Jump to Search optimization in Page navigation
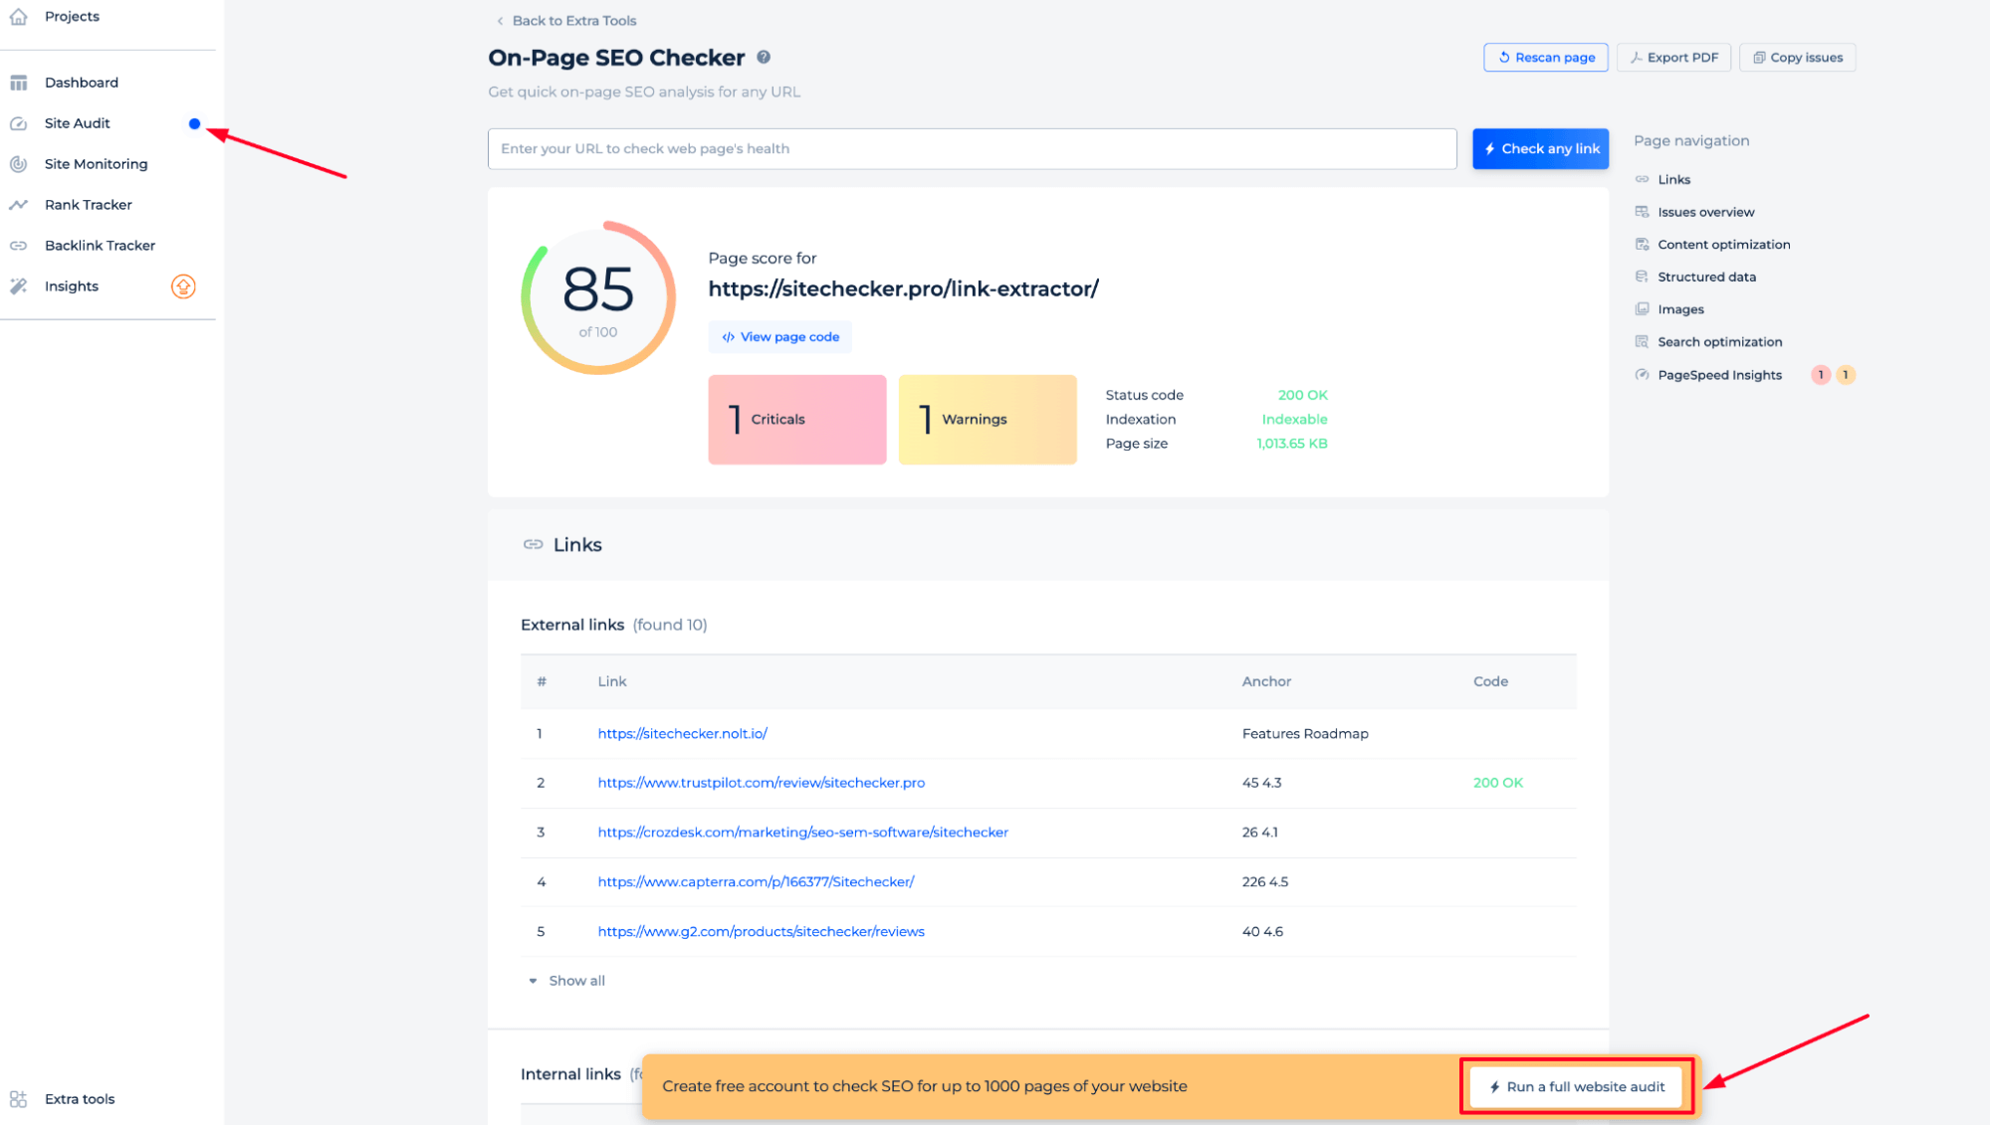This screenshot has height=1126, width=1990. 1719,342
